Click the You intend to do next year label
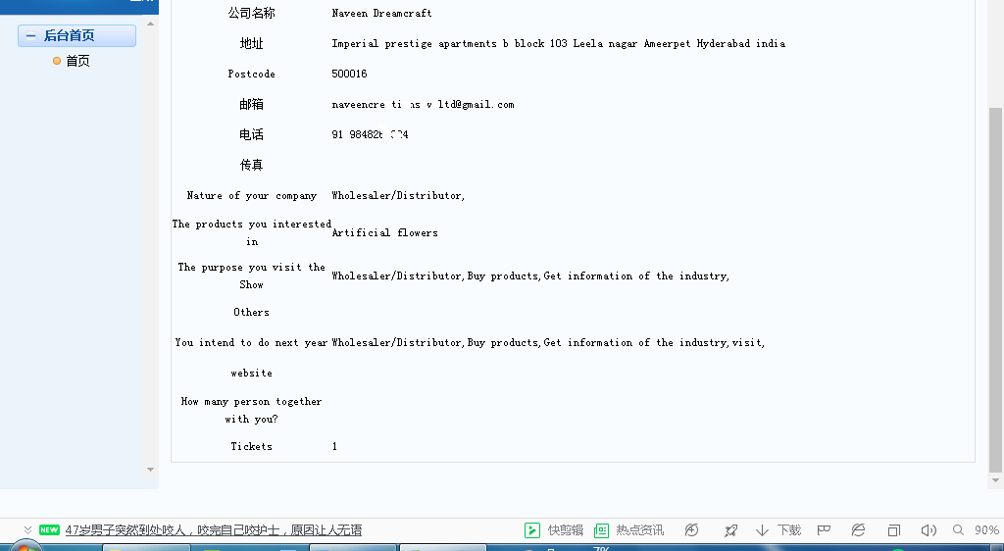 [252, 342]
